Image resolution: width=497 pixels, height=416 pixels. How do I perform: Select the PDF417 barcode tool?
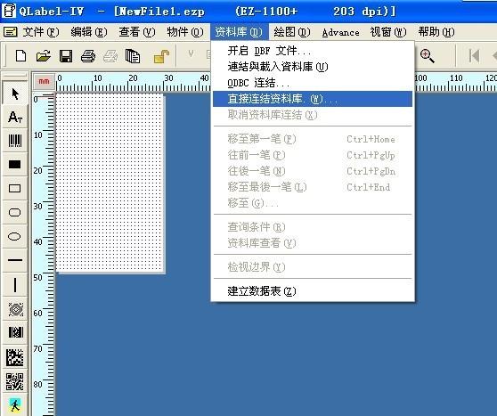coord(15,332)
